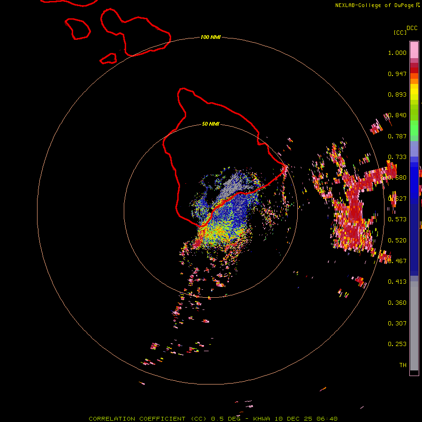This screenshot has height=422, width=422.
Task: Click the 0.787 color scale value
Action: click(x=397, y=136)
